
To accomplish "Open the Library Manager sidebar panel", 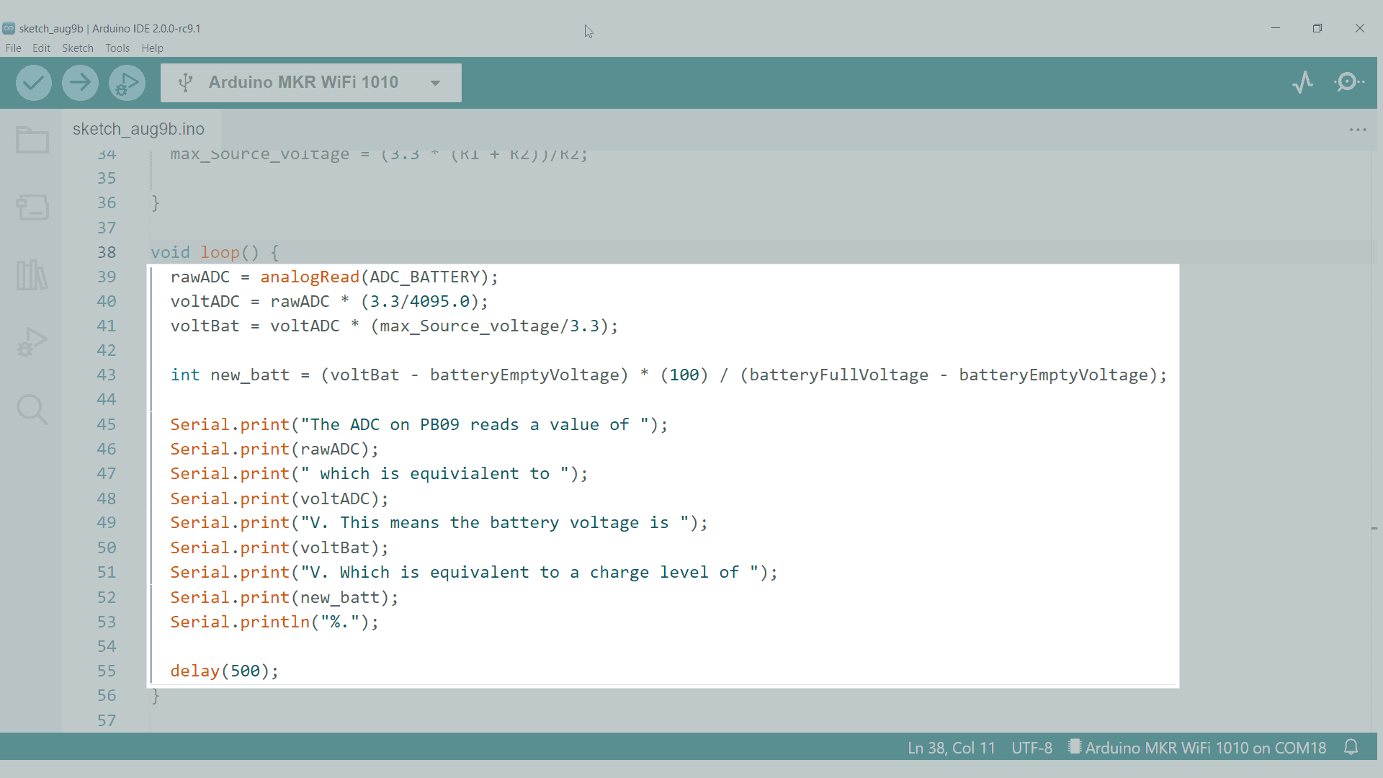I will 32,275.
